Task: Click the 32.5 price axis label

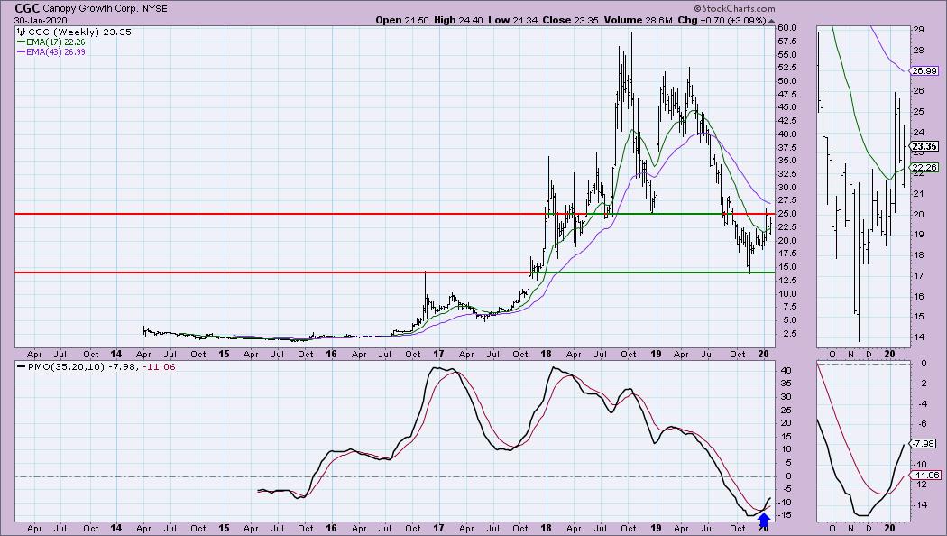Action: click(x=787, y=174)
